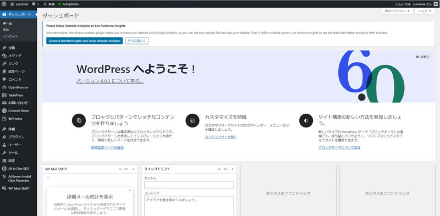Open the Pages icon (固定ページ)

coord(4,71)
